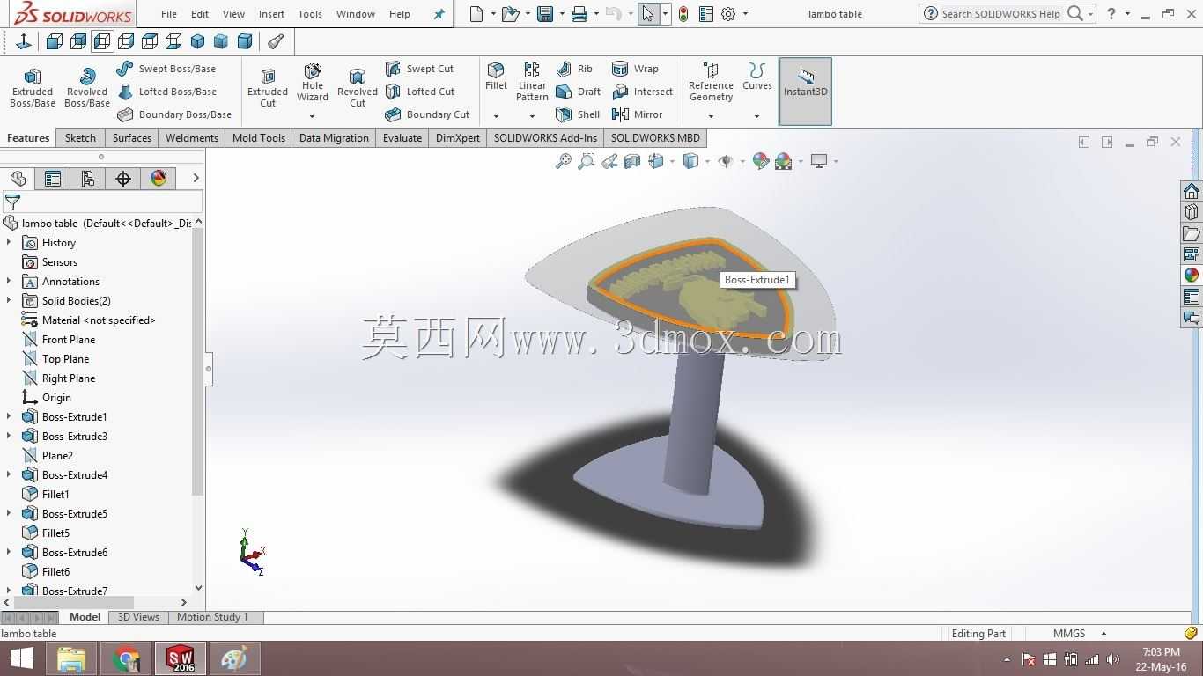
Task: Click the Lofted Cut tool
Action: [x=420, y=92]
